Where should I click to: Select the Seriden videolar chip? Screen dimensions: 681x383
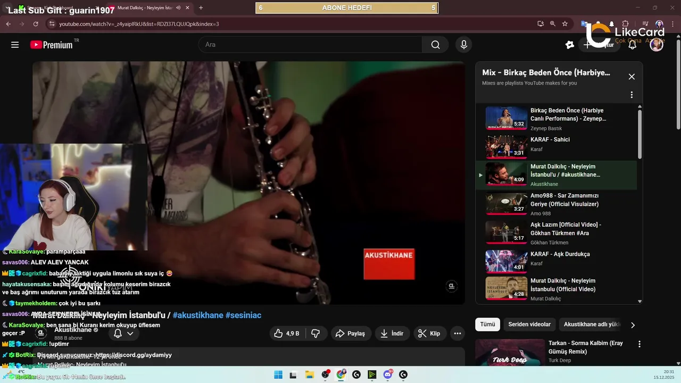click(x=529, y=324)
